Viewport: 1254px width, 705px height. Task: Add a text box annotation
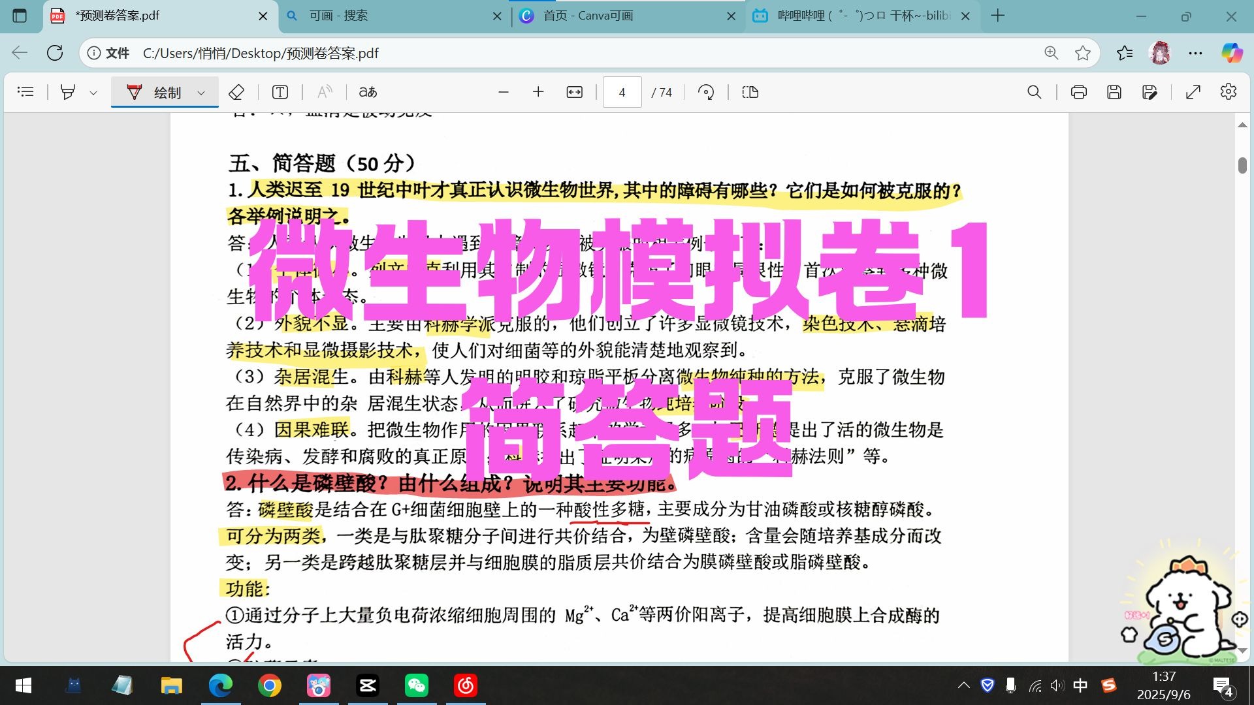coord(280,92)
